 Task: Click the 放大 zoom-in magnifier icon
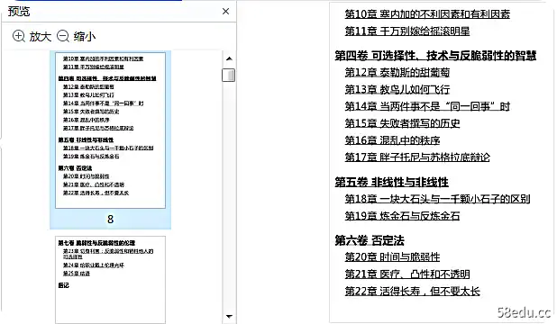click(x=18, y=36)
